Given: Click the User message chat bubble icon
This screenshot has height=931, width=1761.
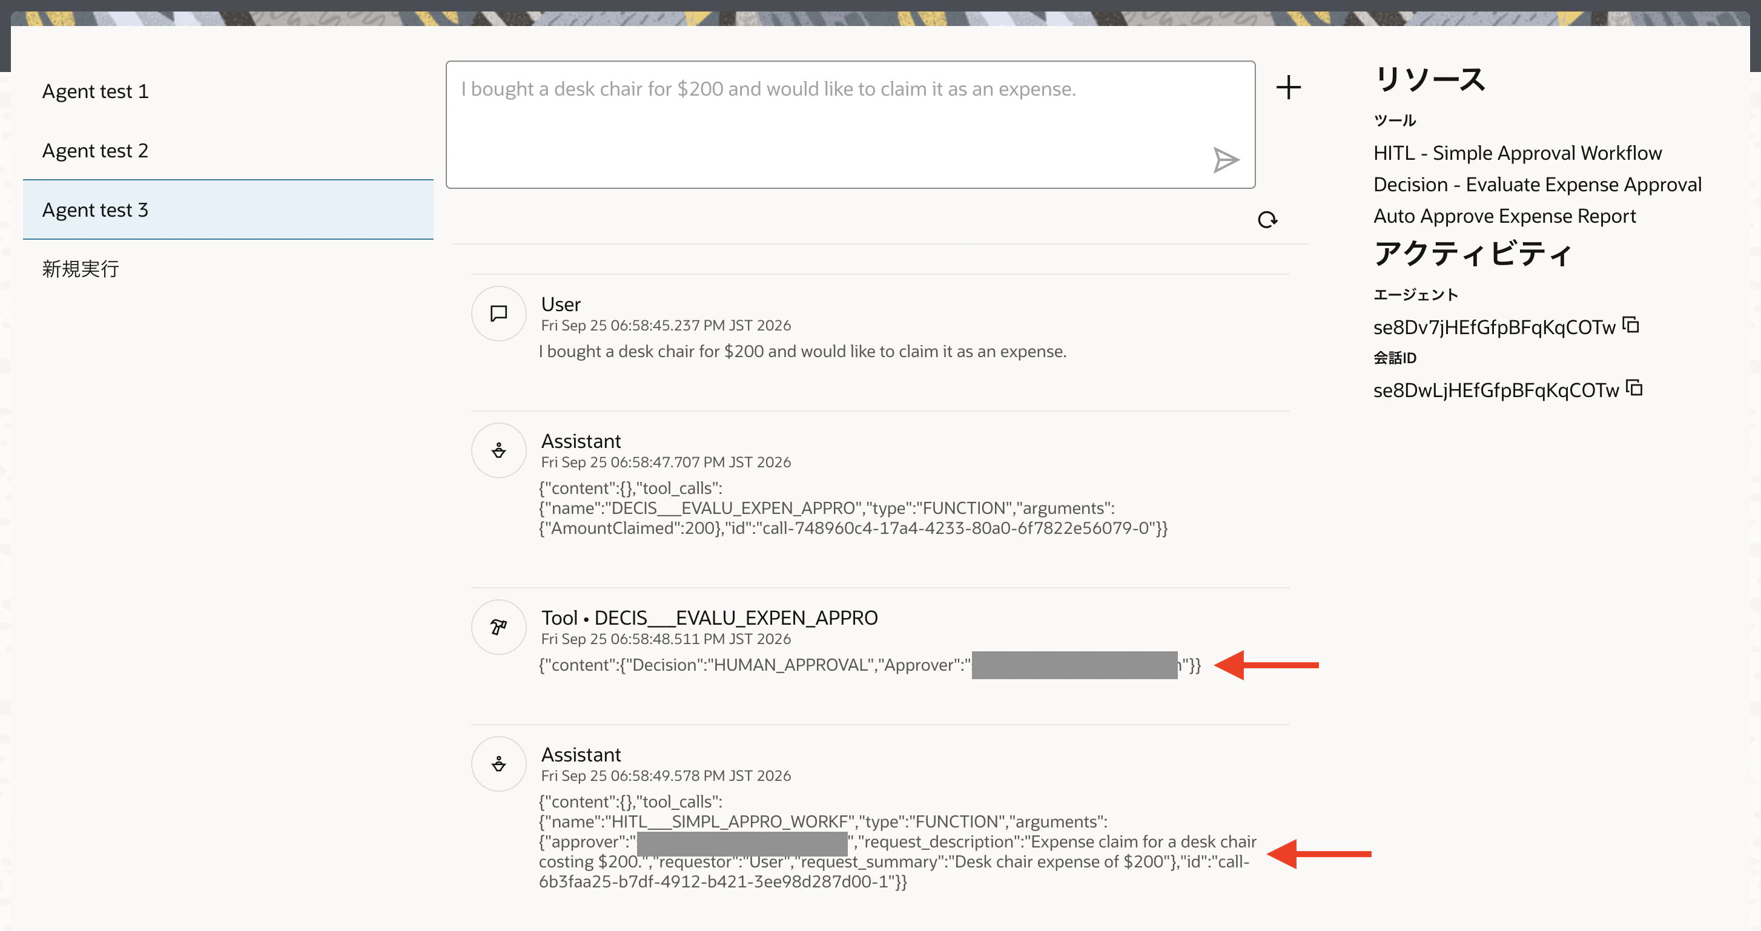Looking at the screenshot, I should click(x=498, y=313).
